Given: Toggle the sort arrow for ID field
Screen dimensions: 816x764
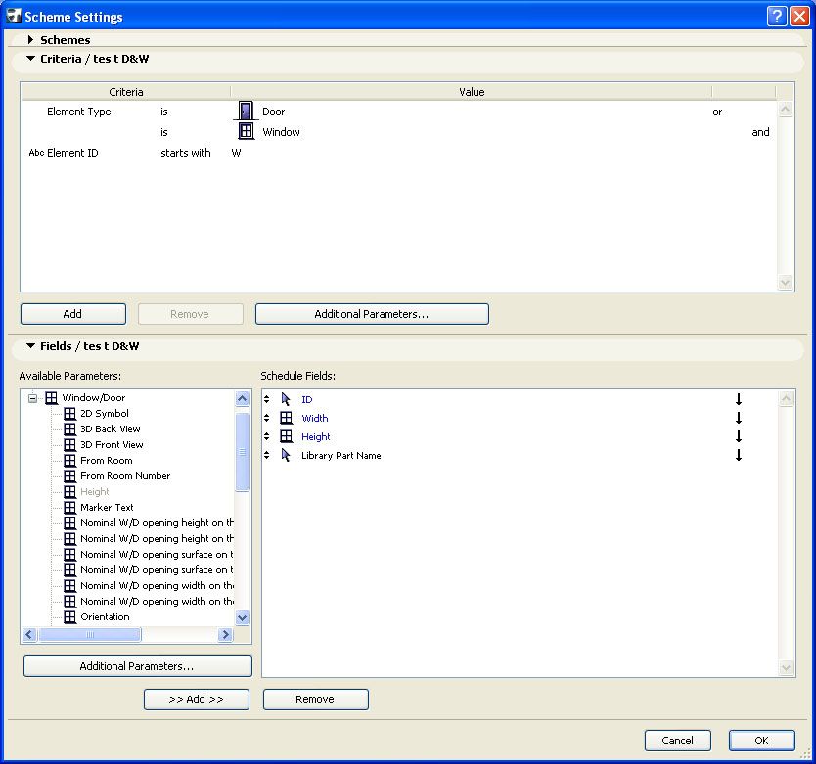Looking at the screenshot, I should tap(738, 399).
